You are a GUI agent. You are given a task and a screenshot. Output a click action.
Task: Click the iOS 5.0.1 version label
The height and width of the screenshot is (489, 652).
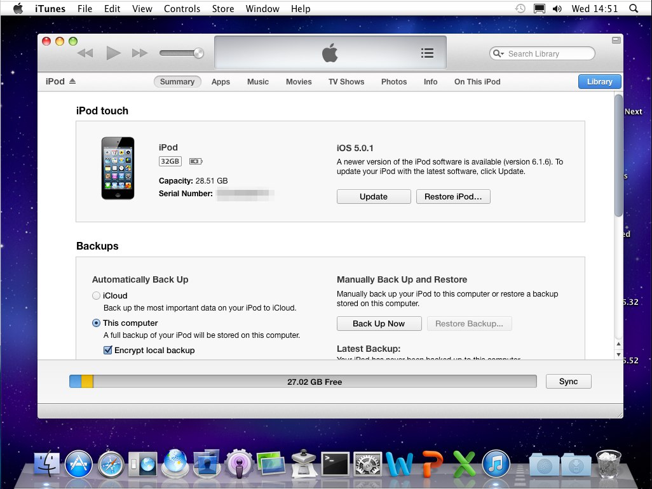(355, 148)
